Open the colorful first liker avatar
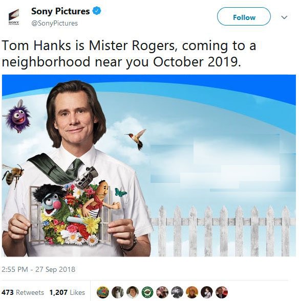The width and height of the screenshot is (299, 301). [103, 292]
